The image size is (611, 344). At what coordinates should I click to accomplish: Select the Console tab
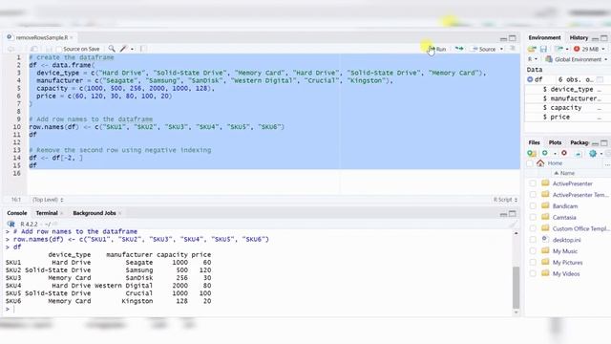point(17,213)
